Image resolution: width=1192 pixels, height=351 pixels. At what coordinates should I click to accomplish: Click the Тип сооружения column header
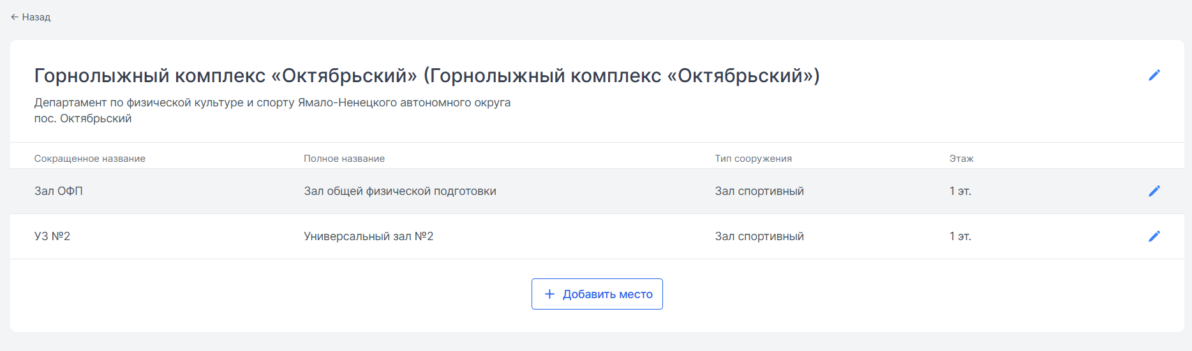(x=753, y=159)
